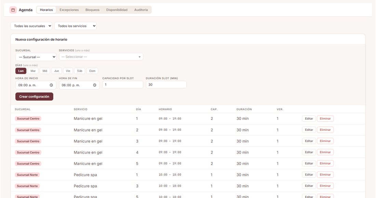The width and height of the screenshot is (376, 198).
Task: Click the Ver. column header
Action: click(x=280, y=109)
